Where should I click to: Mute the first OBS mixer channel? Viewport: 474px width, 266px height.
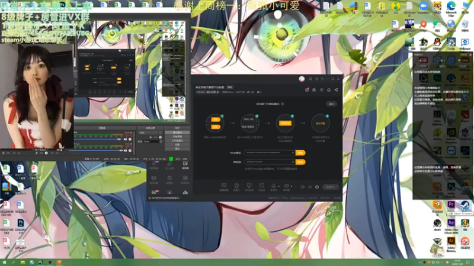125,140
